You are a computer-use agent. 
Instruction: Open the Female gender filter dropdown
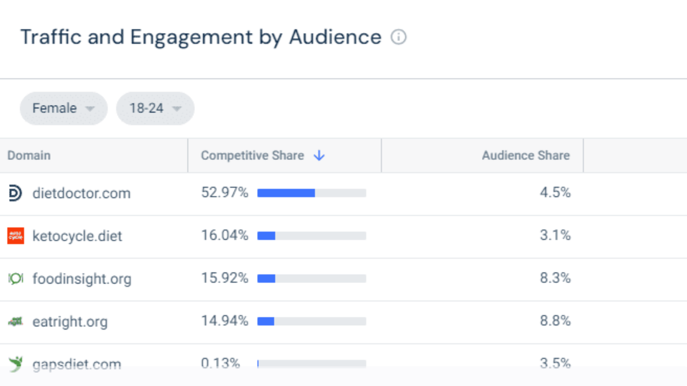[x=64, y=108]
